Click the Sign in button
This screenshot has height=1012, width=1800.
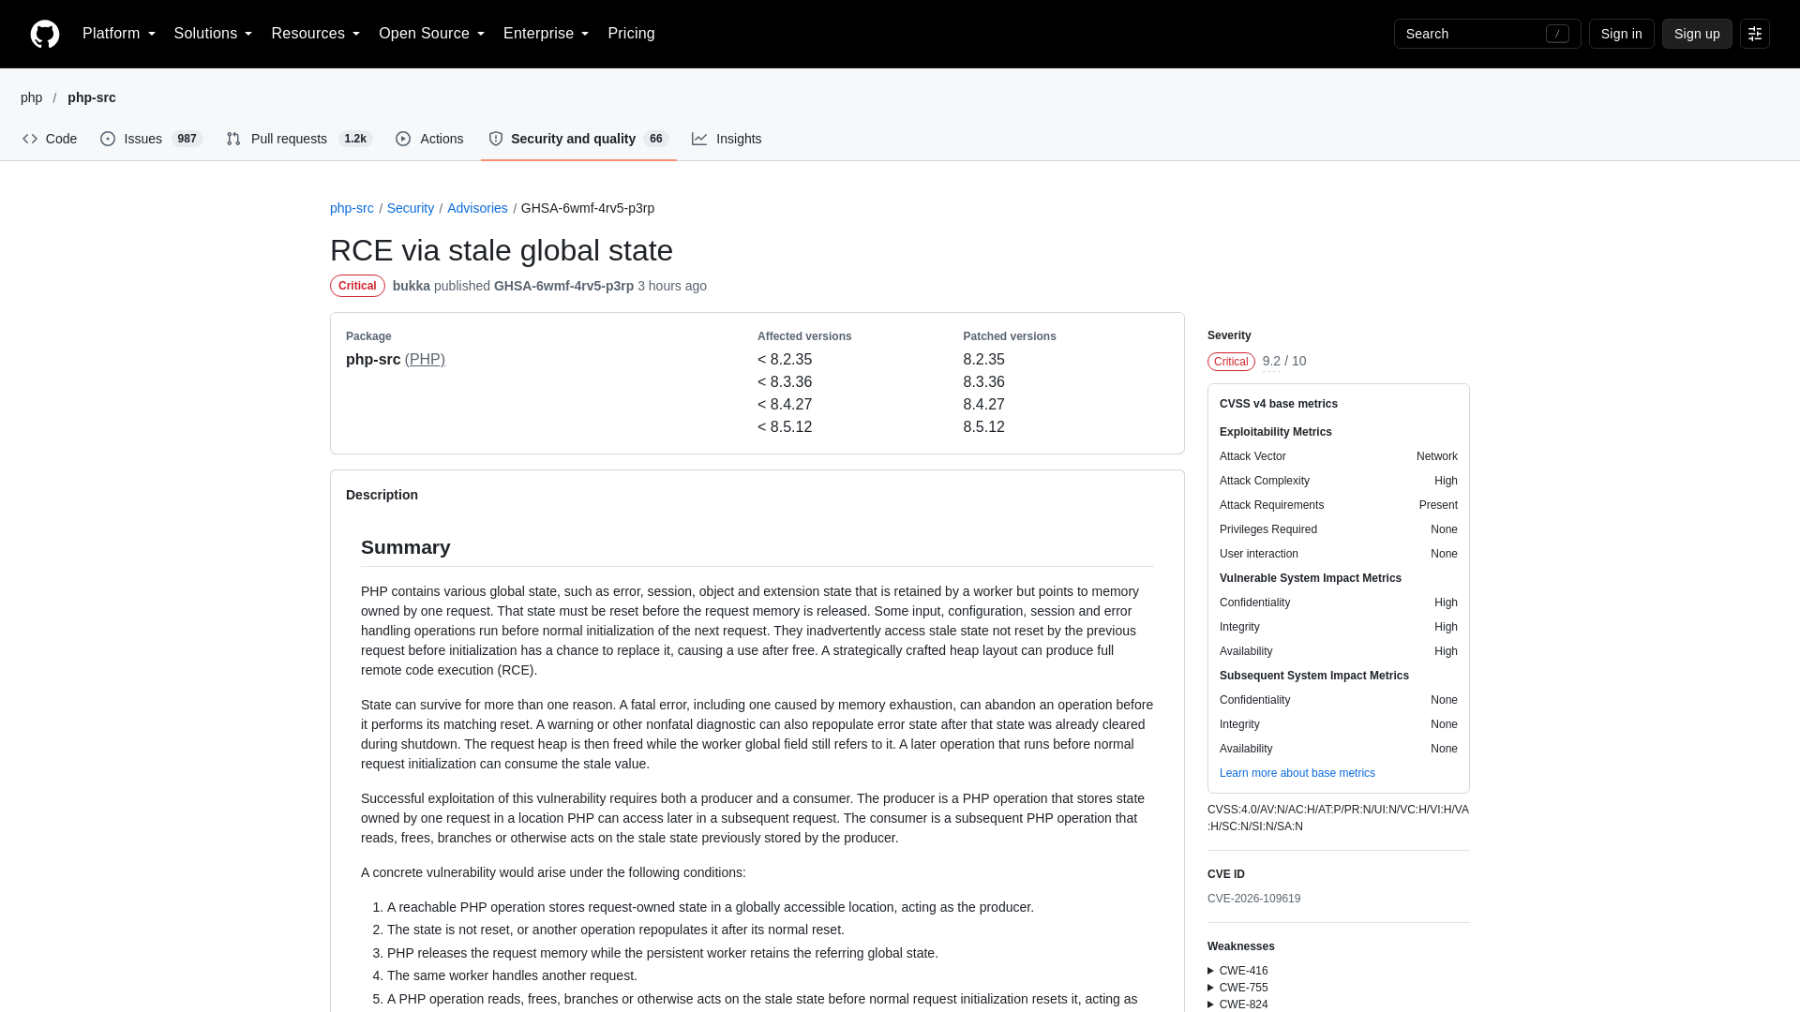pyautogui.click(x=1621, y=34)
